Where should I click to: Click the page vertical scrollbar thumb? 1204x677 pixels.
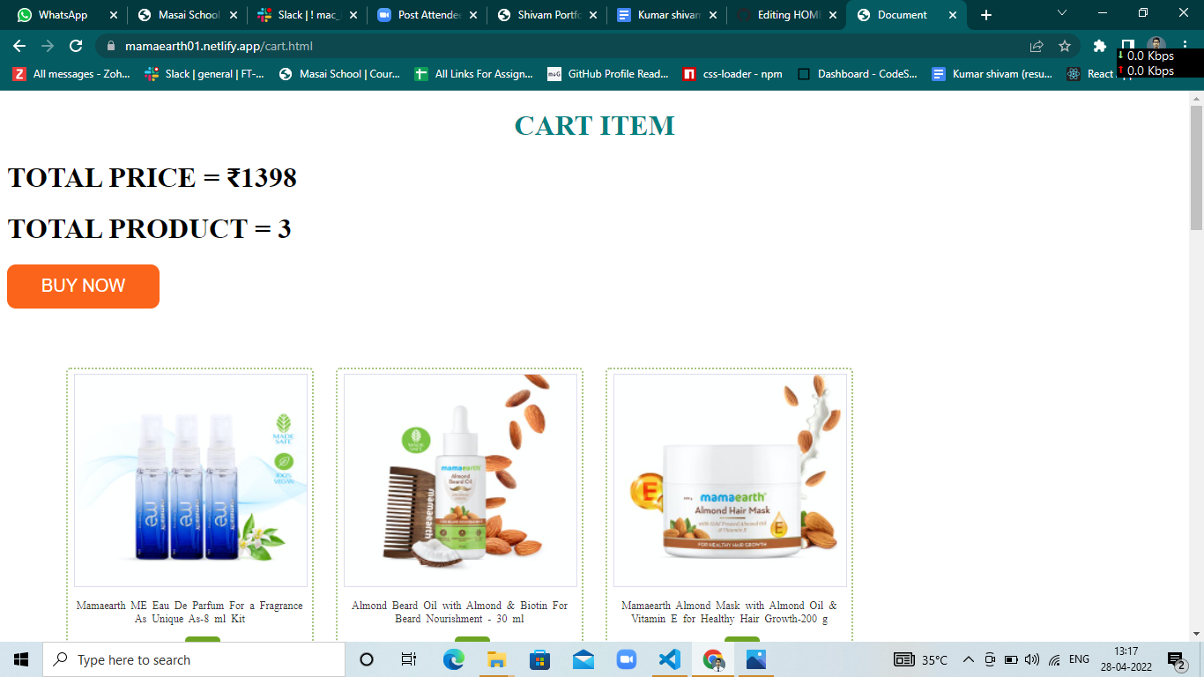coord(1196,167)
